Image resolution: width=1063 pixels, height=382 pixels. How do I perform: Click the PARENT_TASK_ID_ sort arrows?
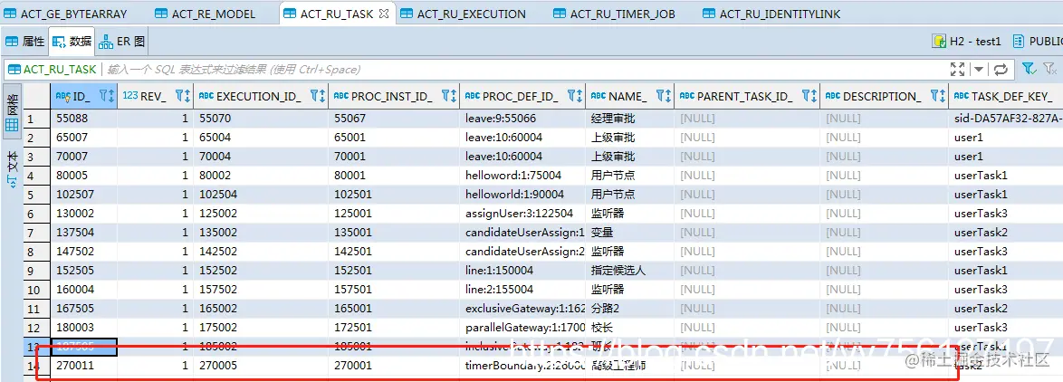click(813, 96)
